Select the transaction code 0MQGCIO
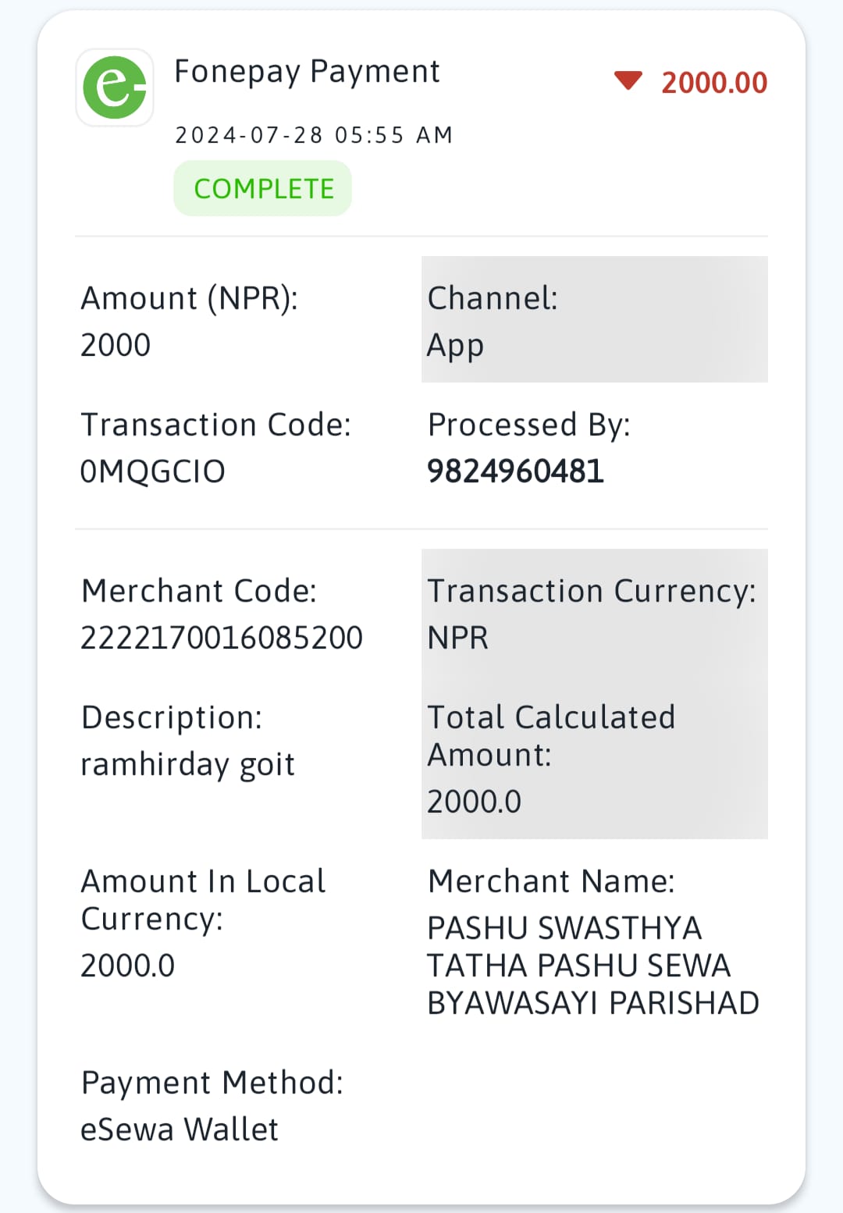This screenshot has width=843, height=1213. coord(153,471)
